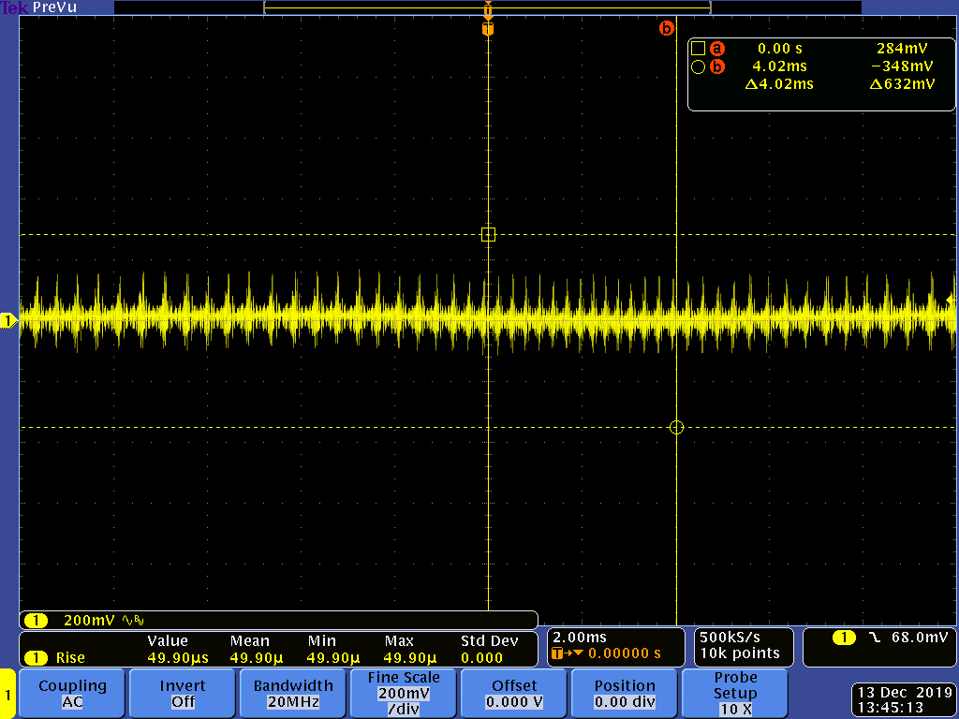Click the Min 49.90µ measurement
Viewport: 959px width, 719px height.
coord(332,658)
